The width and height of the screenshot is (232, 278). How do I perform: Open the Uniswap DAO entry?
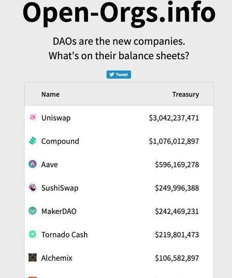tap(56, 118)
